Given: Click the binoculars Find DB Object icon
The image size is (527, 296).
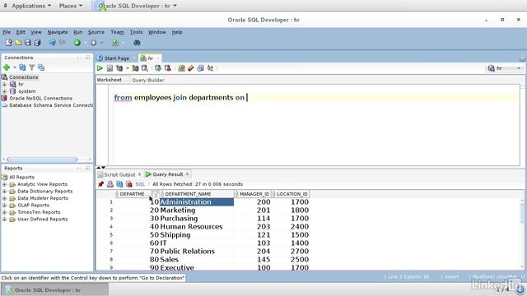Looking at the screenshot, I should (x=137, y=43).
